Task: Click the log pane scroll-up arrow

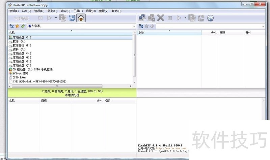Action: pyautogui.click(x=264, y=100)
